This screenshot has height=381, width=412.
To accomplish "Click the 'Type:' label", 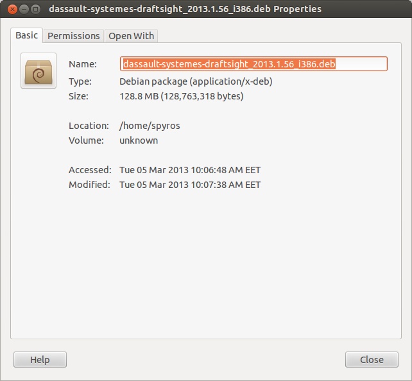I will pos(80,81).
